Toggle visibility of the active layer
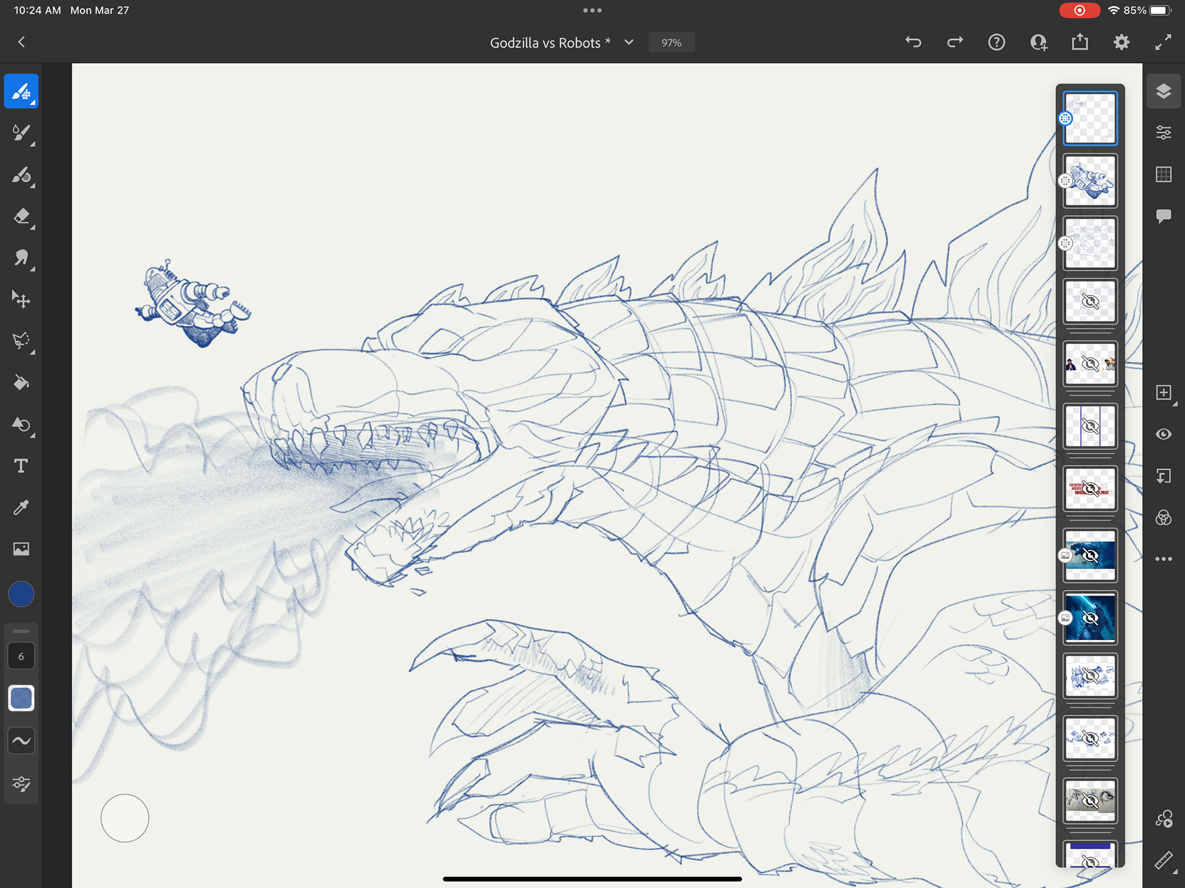This screenshot has height=888, width=1185. coord(1163,434)
